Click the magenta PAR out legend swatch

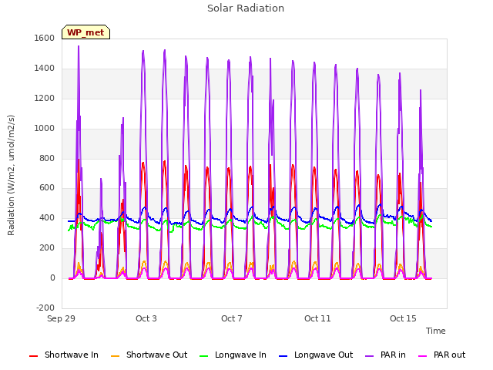[423, 356]
